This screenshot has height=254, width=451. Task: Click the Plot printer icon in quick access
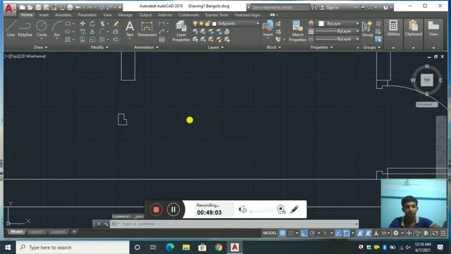coord(70,7)
